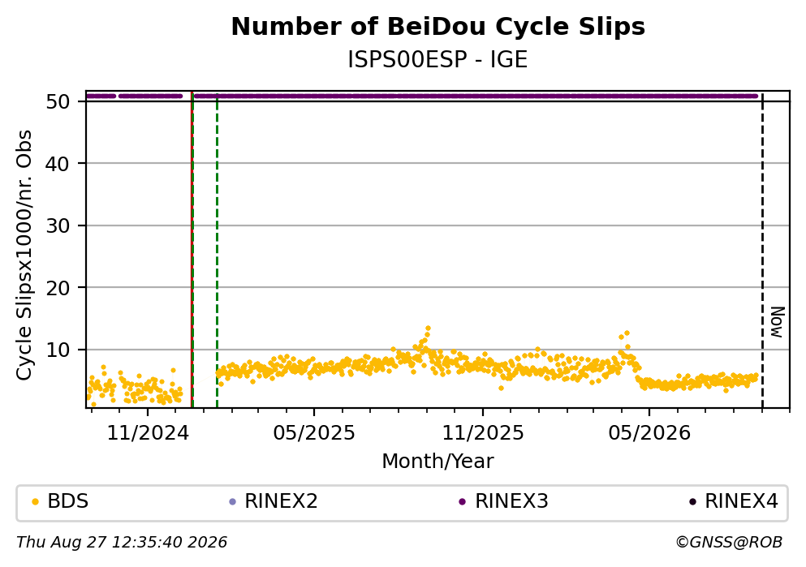
Task: Click the 05/2025 x-axis tick label
Action: pyautogui.click(x=314, y=433)
